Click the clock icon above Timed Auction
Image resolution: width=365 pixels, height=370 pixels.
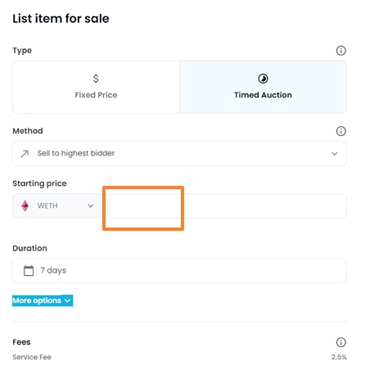263,79
